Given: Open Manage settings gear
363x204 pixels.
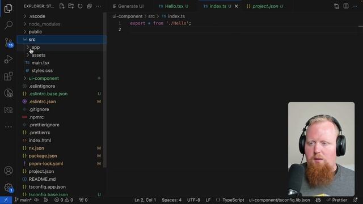Looking at the screenshot, I should tap(9, 188).
